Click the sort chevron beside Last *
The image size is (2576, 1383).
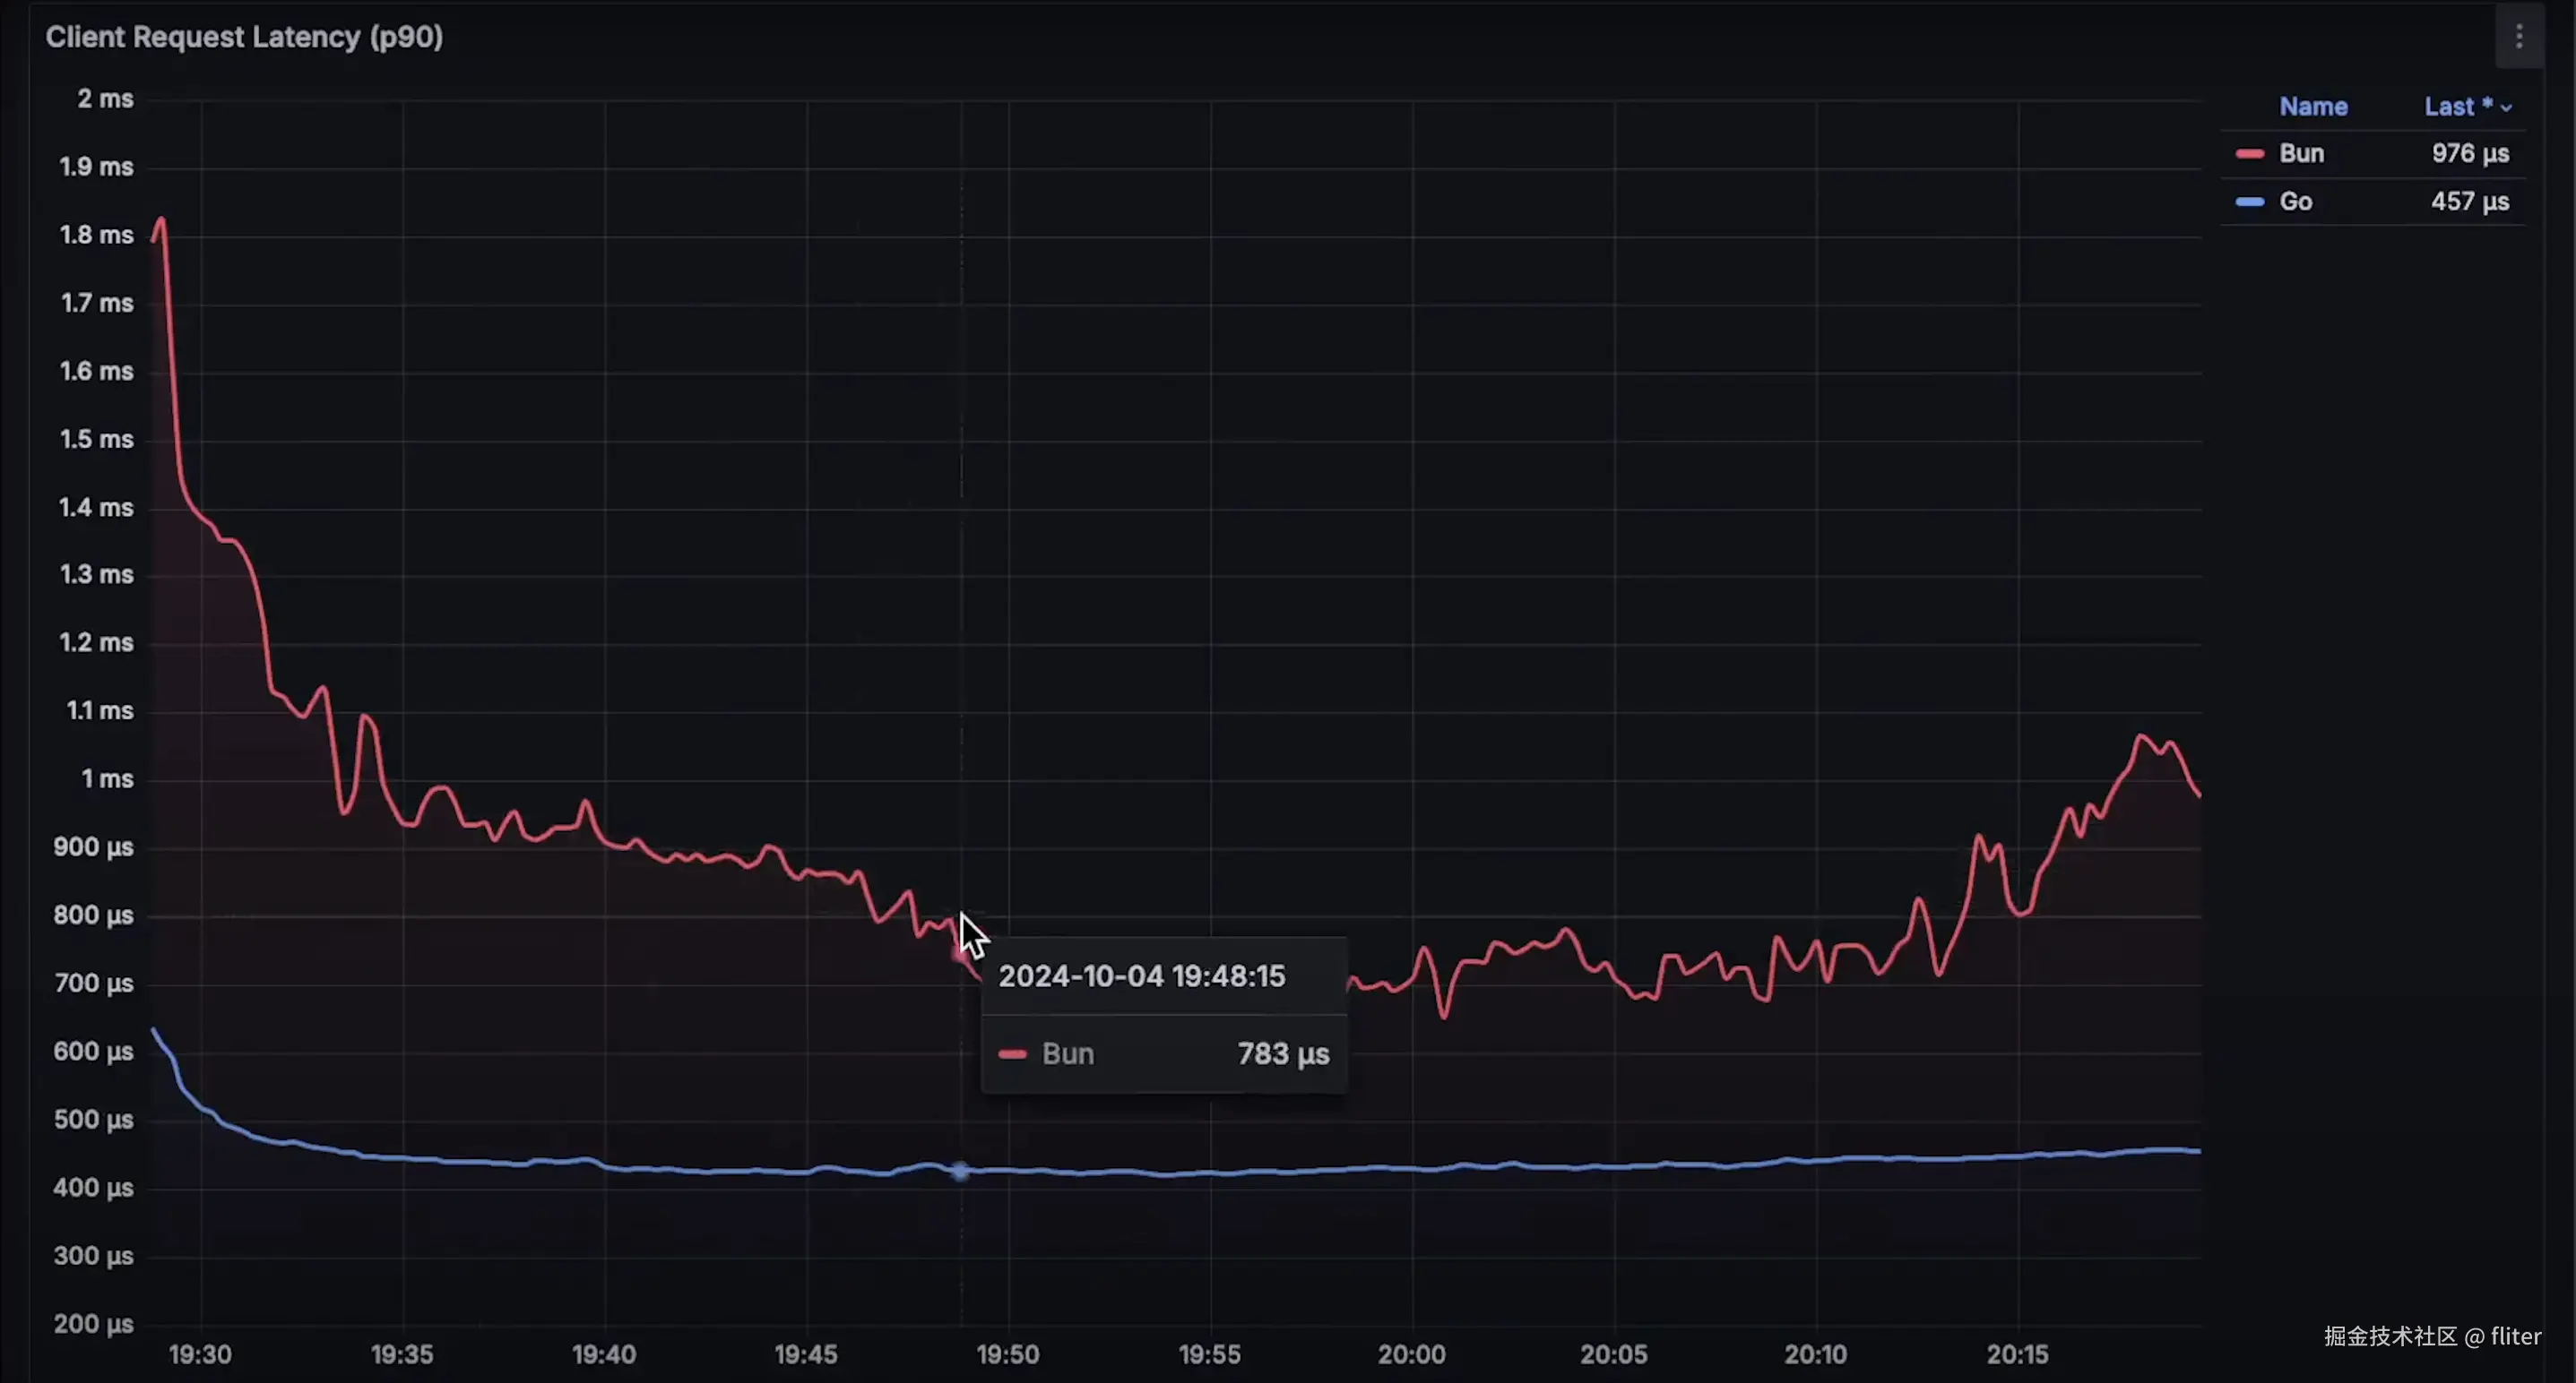(2506, 107)
